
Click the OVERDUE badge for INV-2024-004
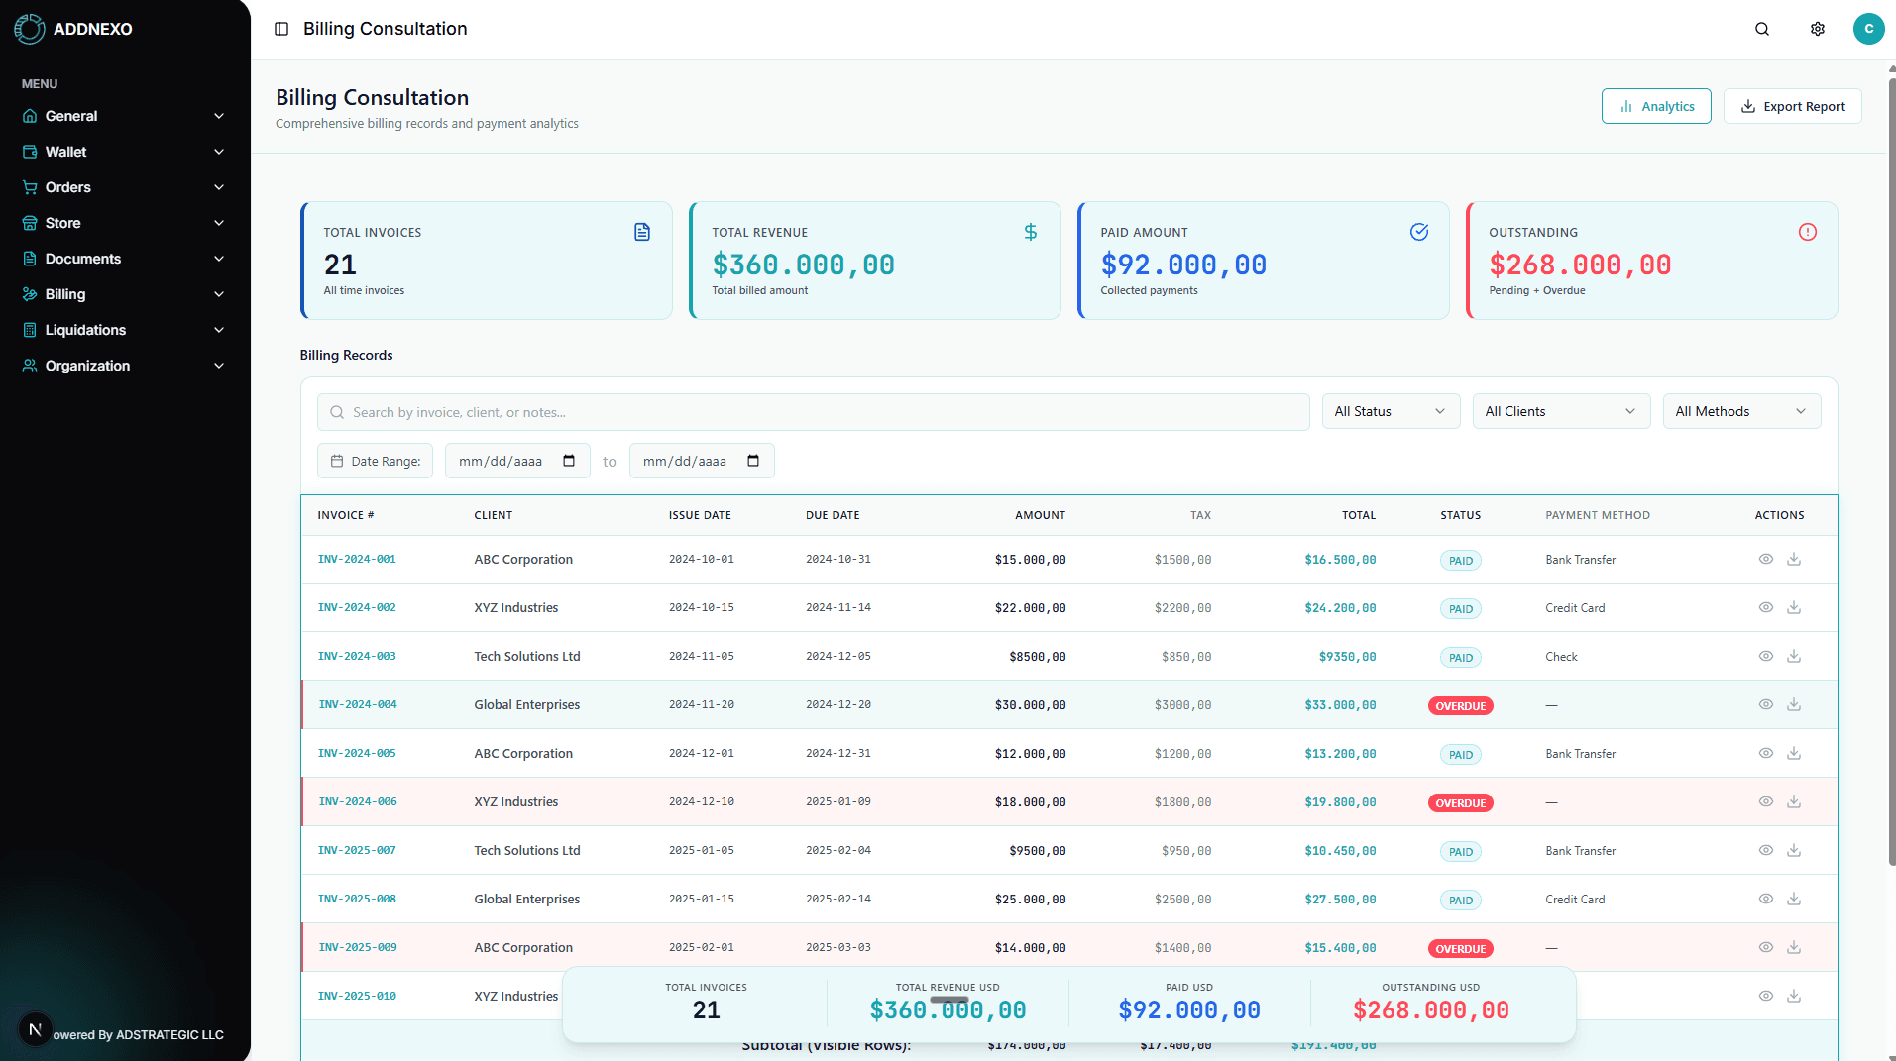pyautogui.click(x=1460, y=706)
